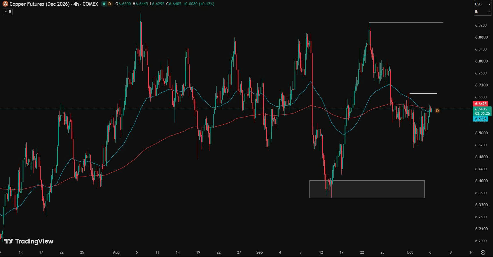Select the lower white horizontal line near 6.69
The height and width of the screenshot is (257, 493).
point(423,93)
